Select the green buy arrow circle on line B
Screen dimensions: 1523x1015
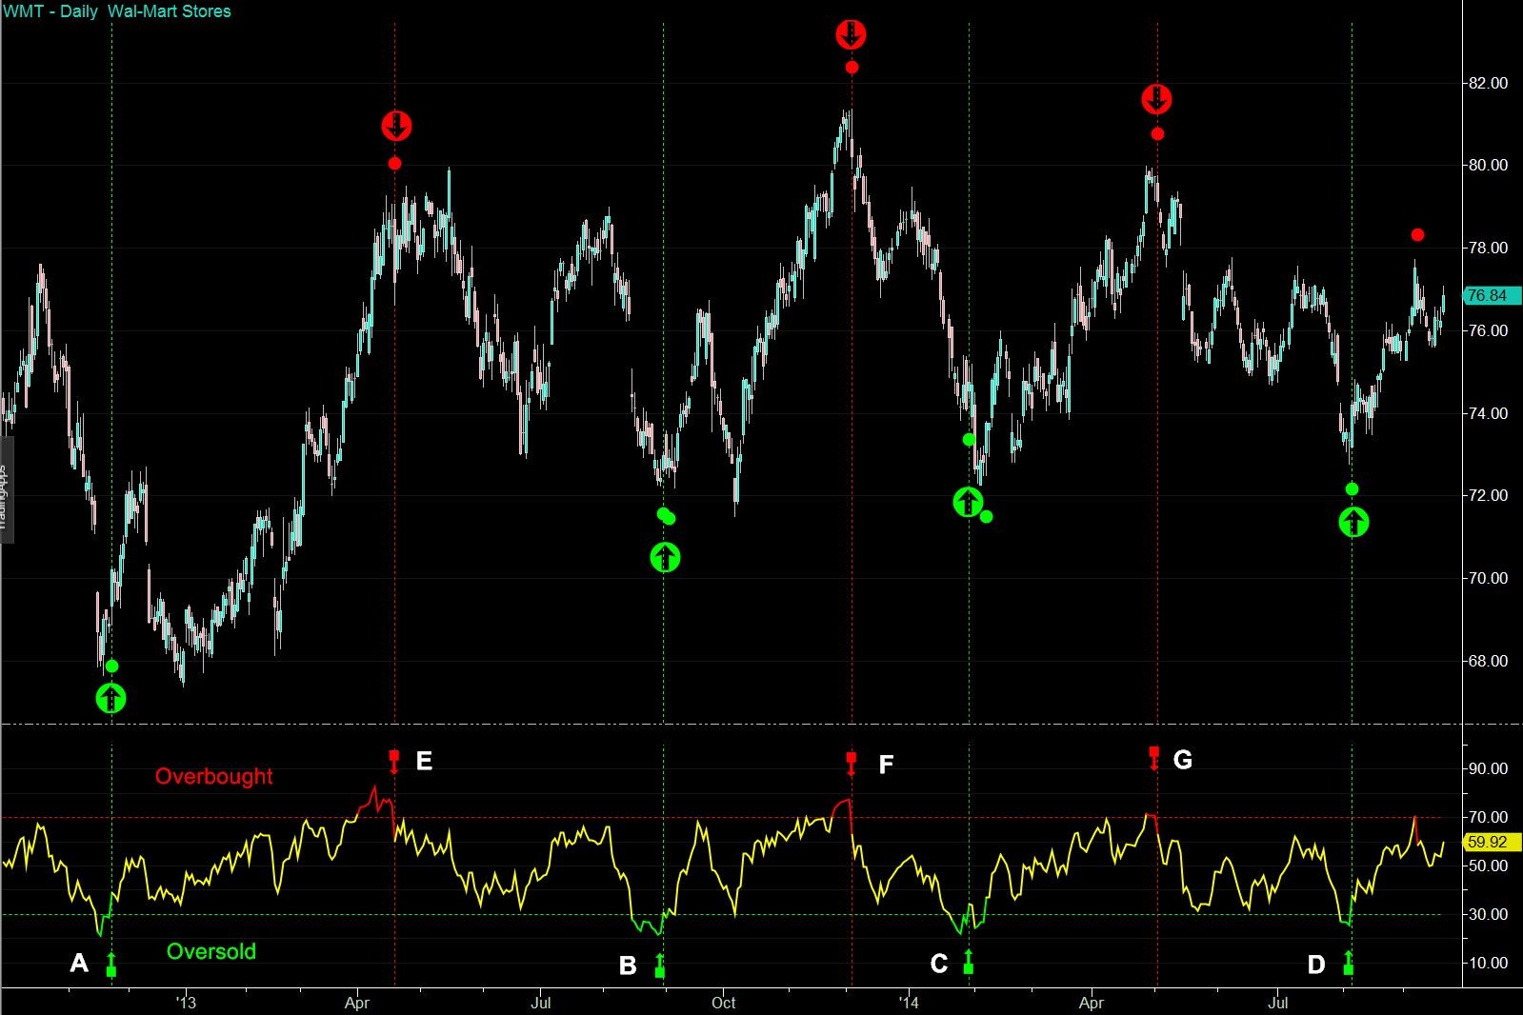pos(665,557)
